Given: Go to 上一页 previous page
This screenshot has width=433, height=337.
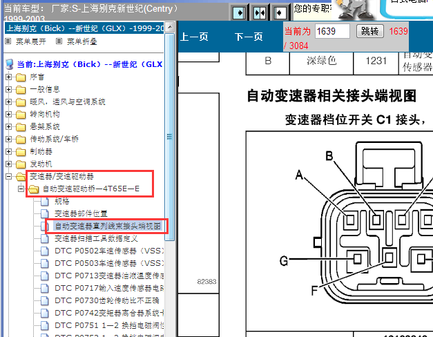Looking at the screenshot, I should 194,37.
